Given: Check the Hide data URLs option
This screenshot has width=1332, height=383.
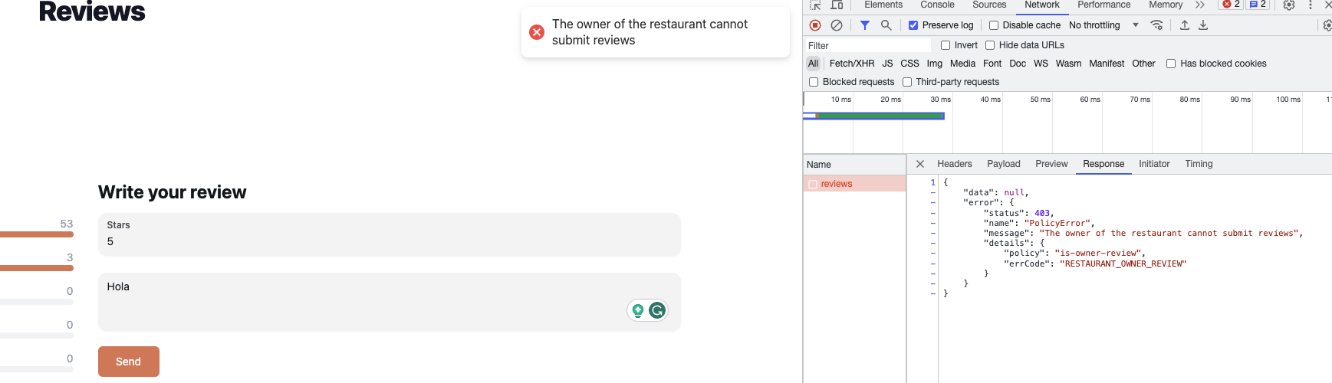Looking at the screenshot, I should click(x=990, y=45).
